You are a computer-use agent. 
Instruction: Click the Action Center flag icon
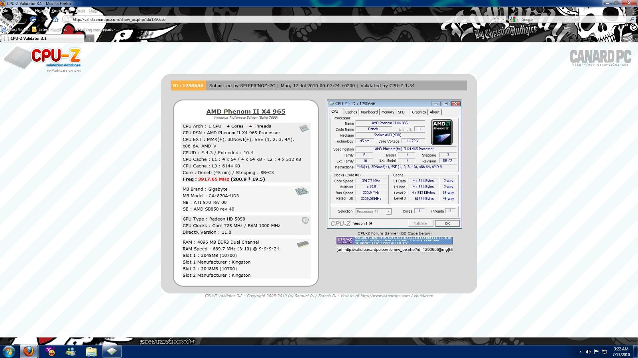coord(597,352)
